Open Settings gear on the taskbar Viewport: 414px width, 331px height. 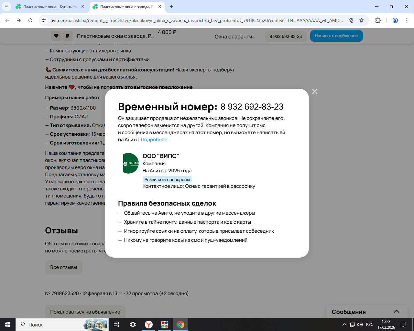coord(133,325)
